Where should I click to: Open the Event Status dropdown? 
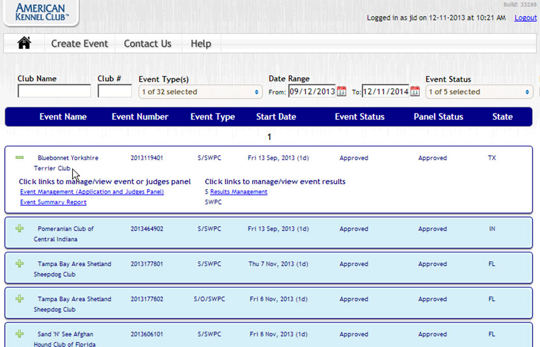[x=479, y=92]
